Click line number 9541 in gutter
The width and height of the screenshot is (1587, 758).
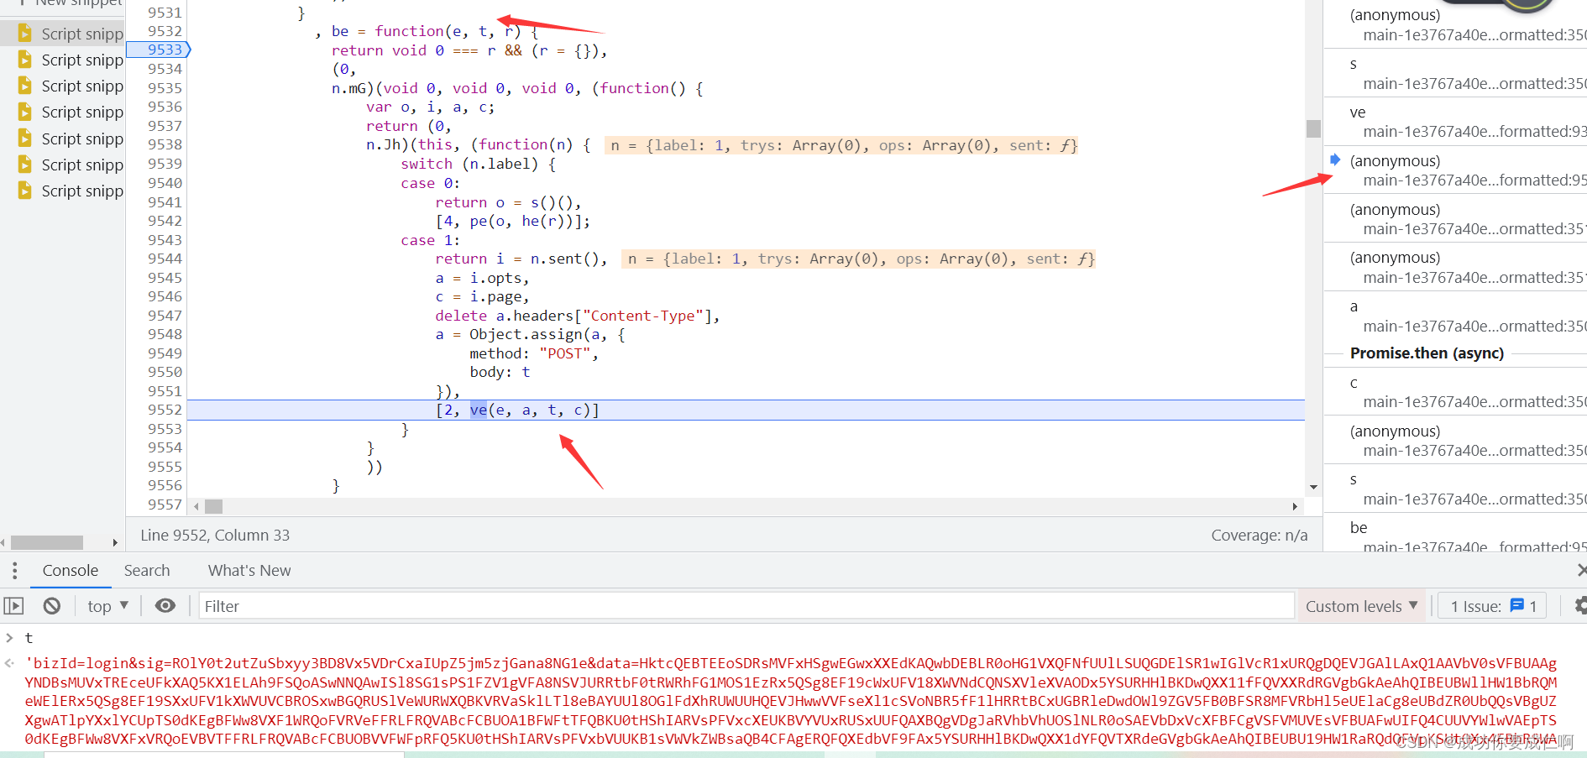(165, 202)
